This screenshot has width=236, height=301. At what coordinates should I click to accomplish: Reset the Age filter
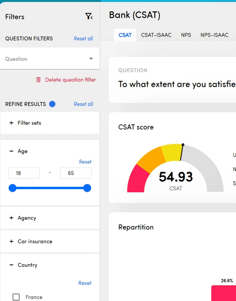(85, 162)
